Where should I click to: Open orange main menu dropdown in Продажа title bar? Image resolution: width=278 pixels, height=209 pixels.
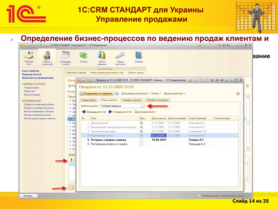tap(84, 80)
